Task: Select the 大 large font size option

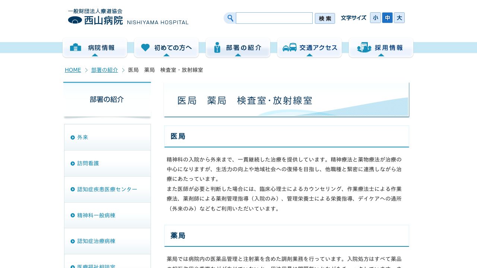Action: click(x=399, y=17)
